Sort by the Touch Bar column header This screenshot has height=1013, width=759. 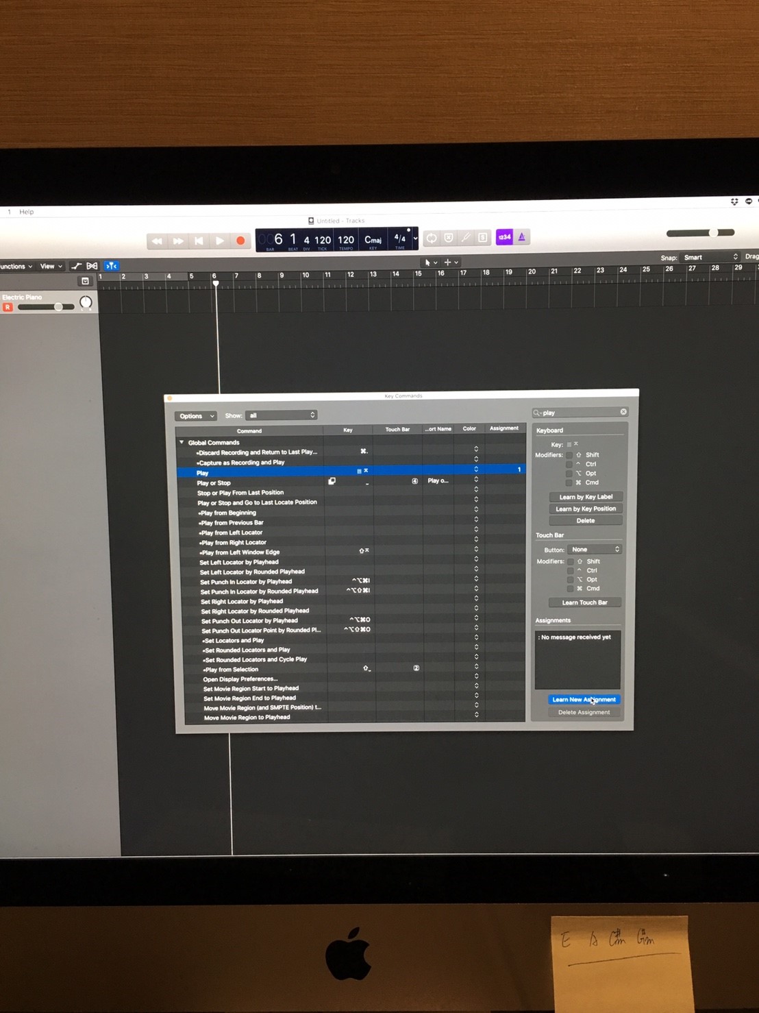[397, 430]
